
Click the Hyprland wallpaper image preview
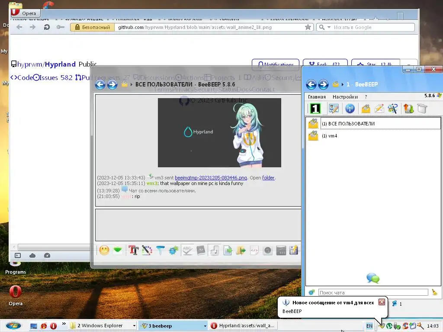219,133
